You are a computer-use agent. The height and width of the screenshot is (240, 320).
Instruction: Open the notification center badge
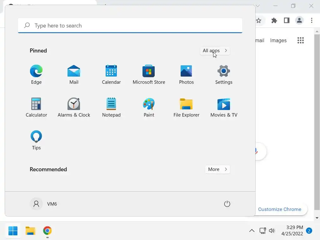point(309,231)
